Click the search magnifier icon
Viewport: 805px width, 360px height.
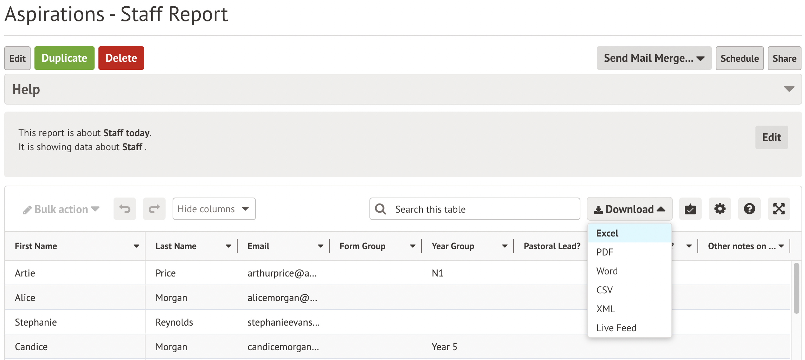pyautogui.click(x=380, y=209)
